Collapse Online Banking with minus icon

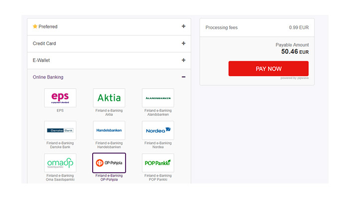(183, 77)
